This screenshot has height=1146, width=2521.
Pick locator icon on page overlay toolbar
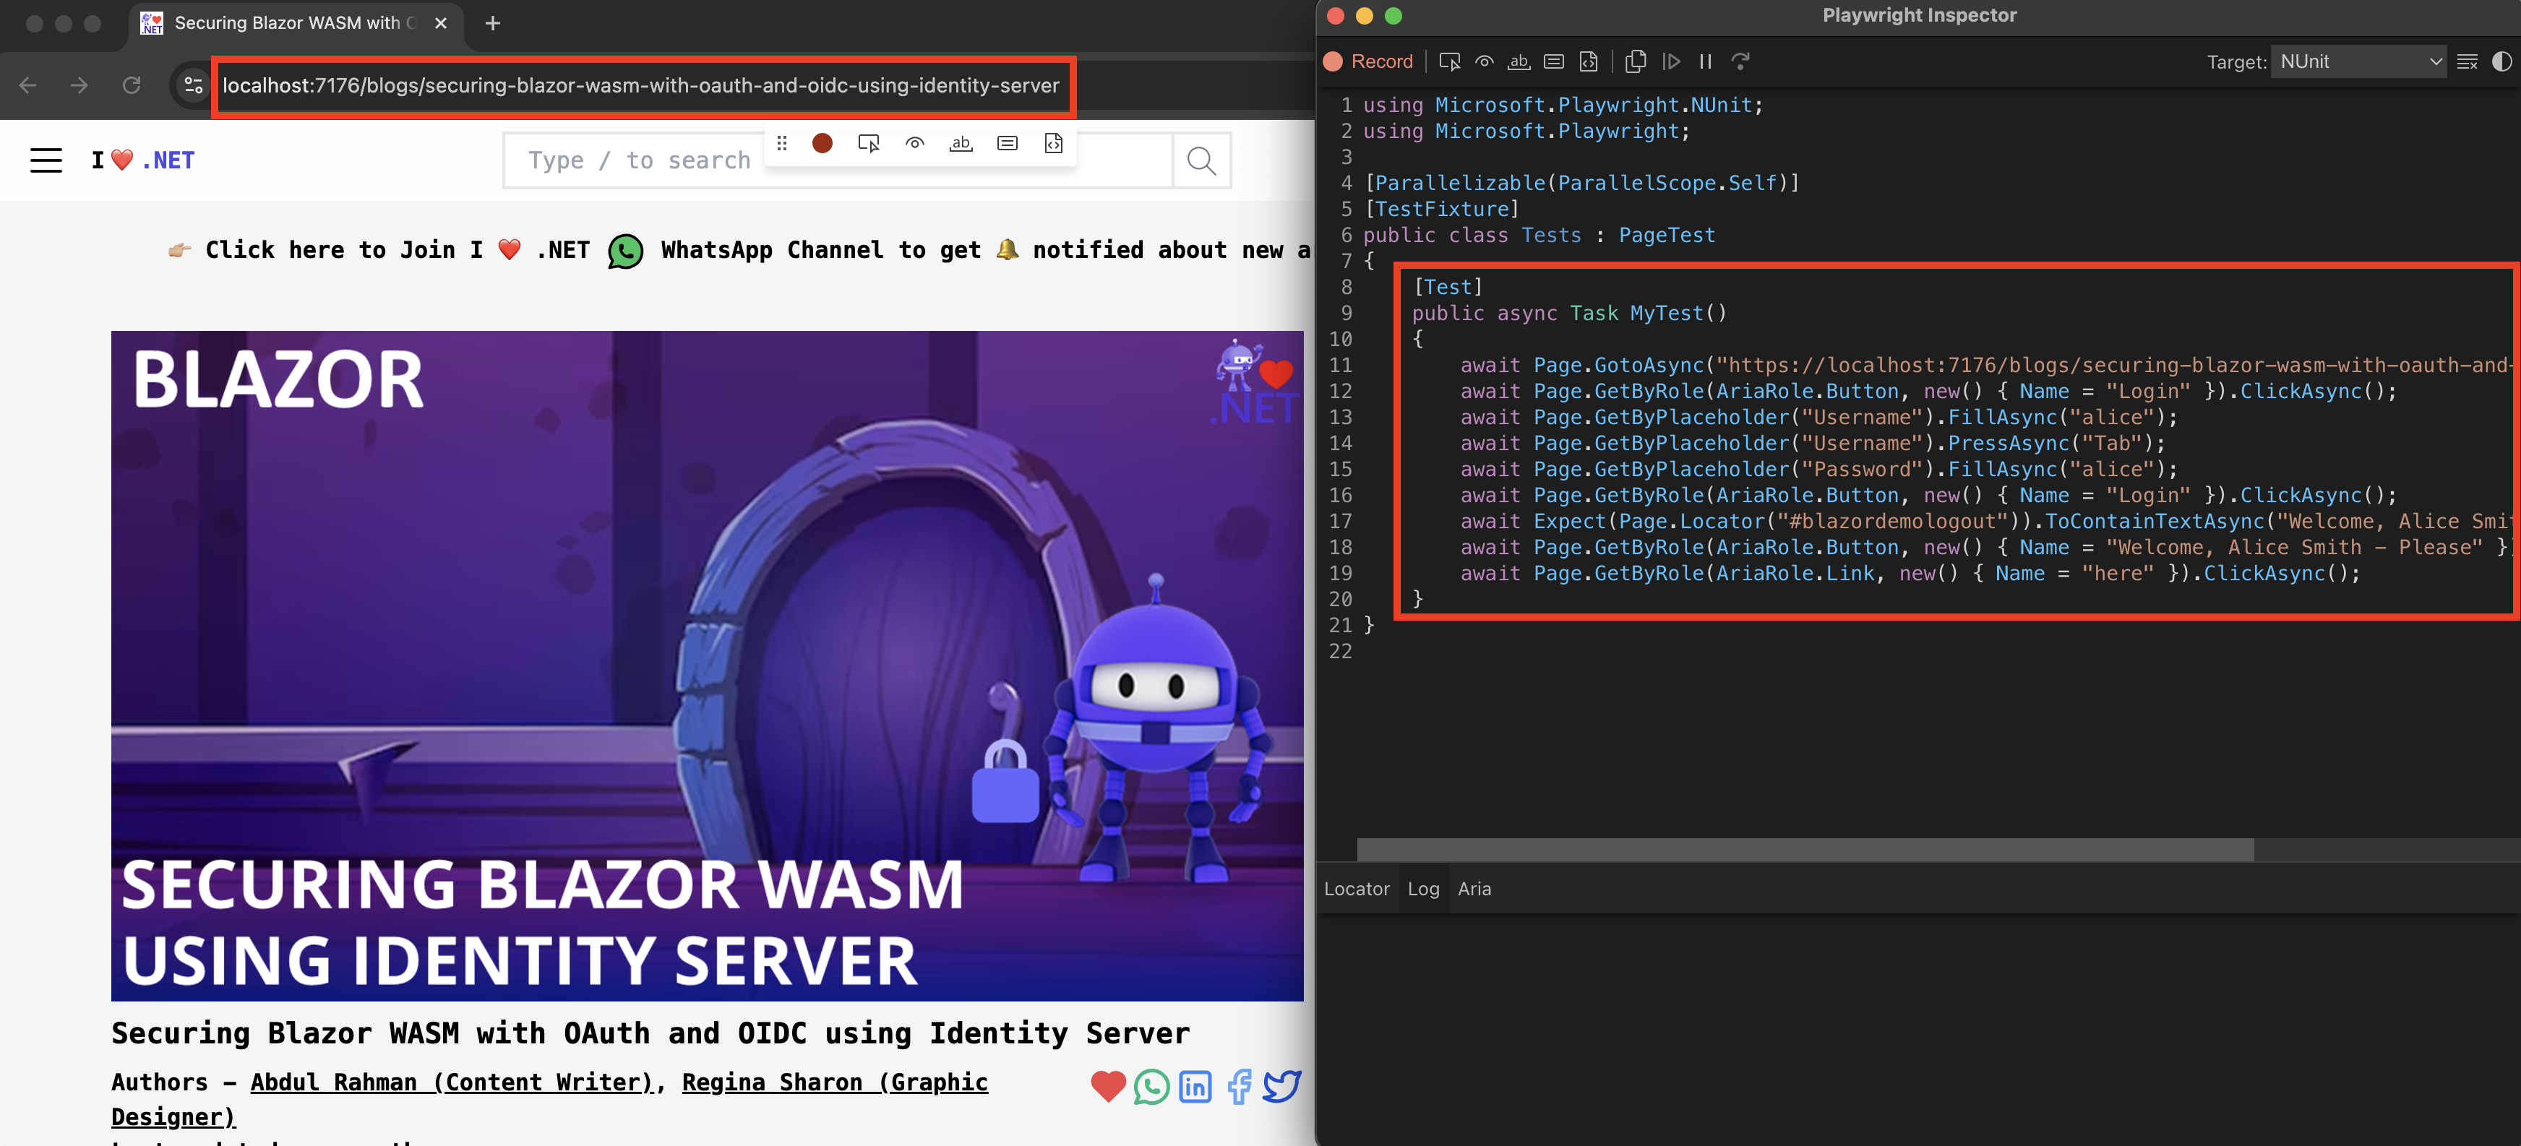coord(868,144)
